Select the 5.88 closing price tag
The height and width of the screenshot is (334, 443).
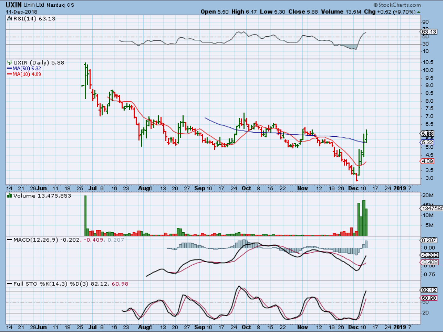[x=427, y=134]
